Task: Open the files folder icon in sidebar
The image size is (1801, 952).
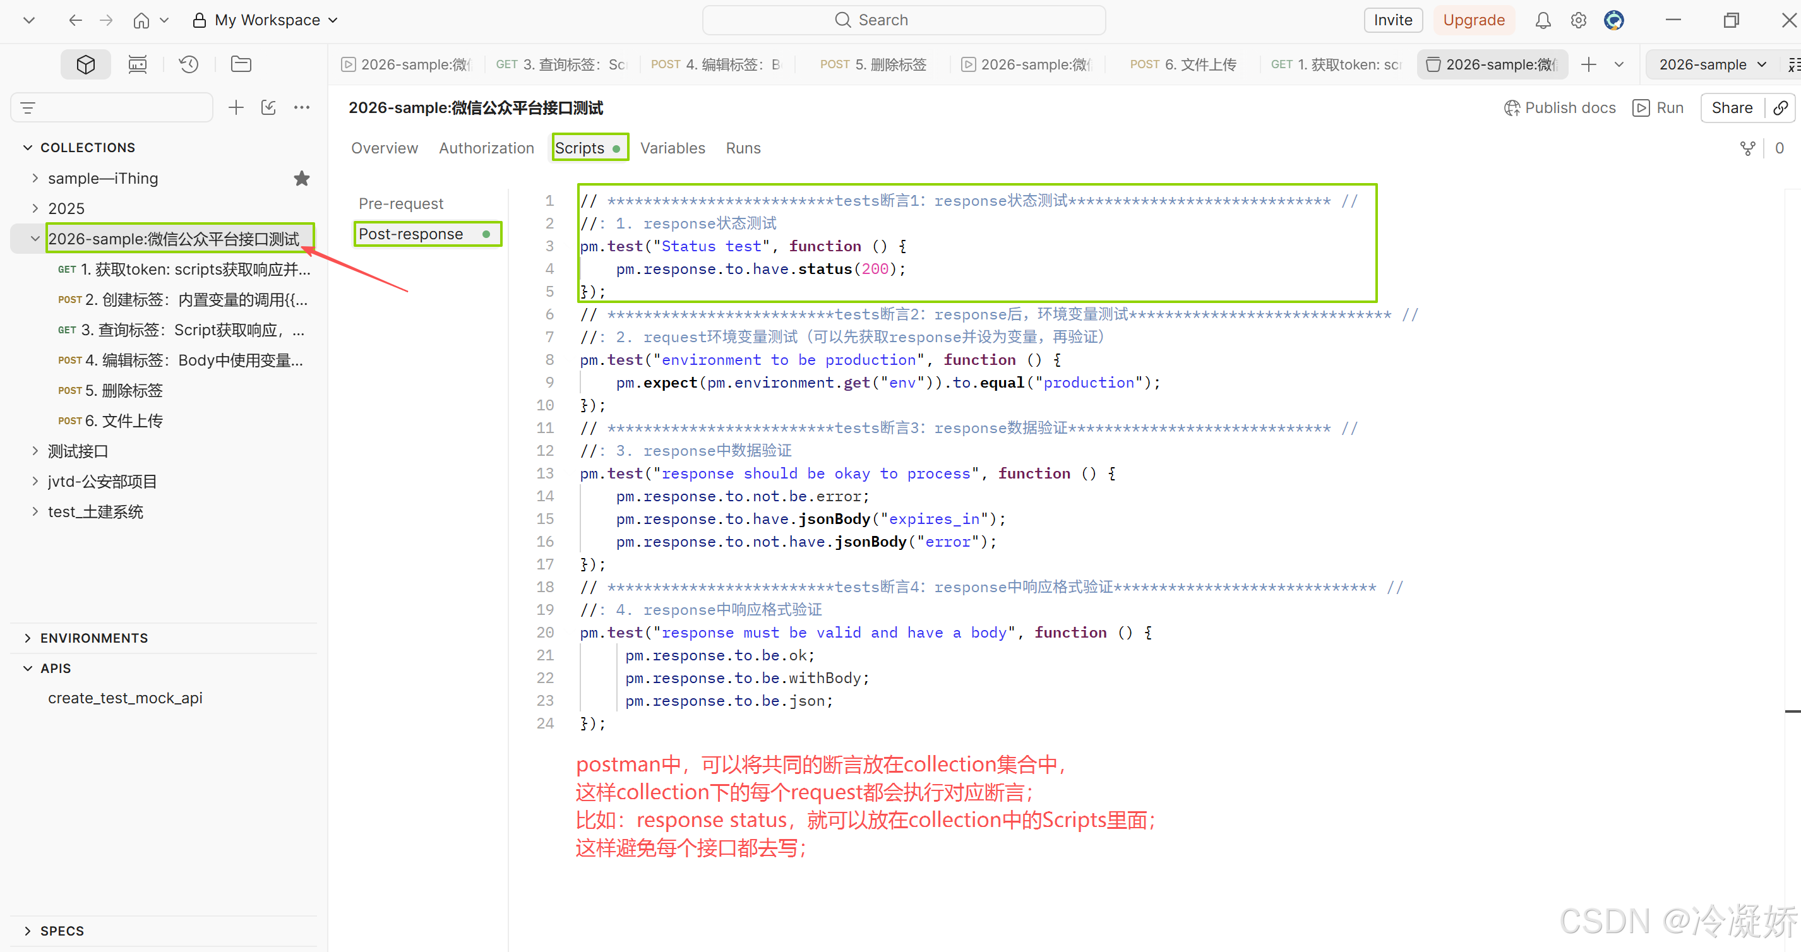Action: 241,64
